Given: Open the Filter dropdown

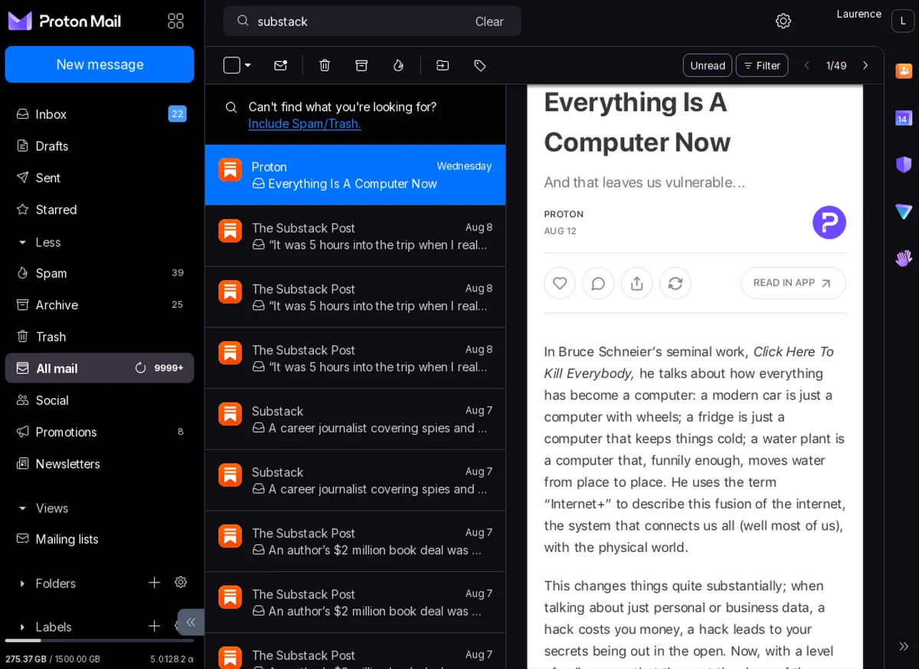Looking at the screenshot, I should tap(762, 65).
